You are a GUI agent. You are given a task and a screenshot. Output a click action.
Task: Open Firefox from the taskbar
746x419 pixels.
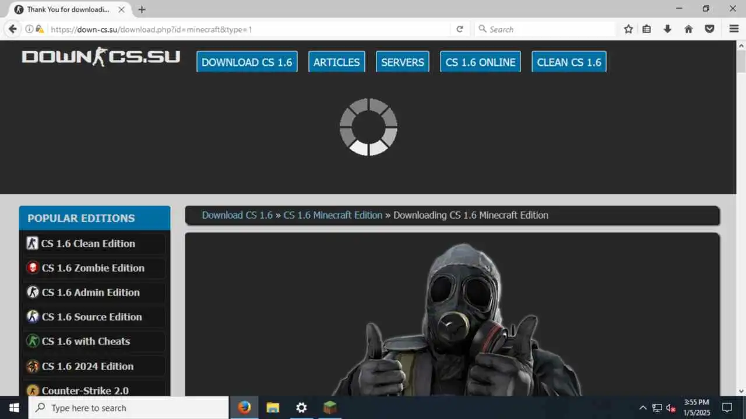tap(244, 408)
